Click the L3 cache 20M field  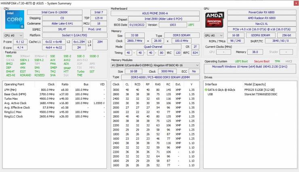100,45
